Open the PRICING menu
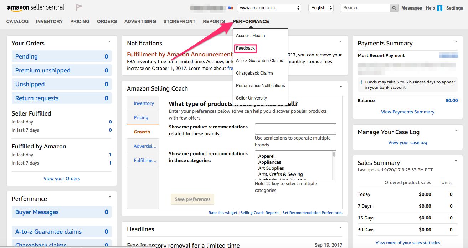This screenshot has width=468, height=248. point(80,21)
